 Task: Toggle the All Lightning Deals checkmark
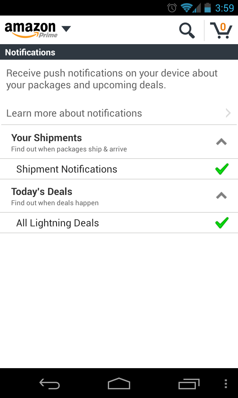(x=222, y=223)
